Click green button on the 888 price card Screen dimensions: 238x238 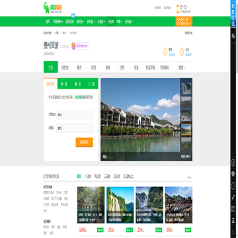click(188, 230)
